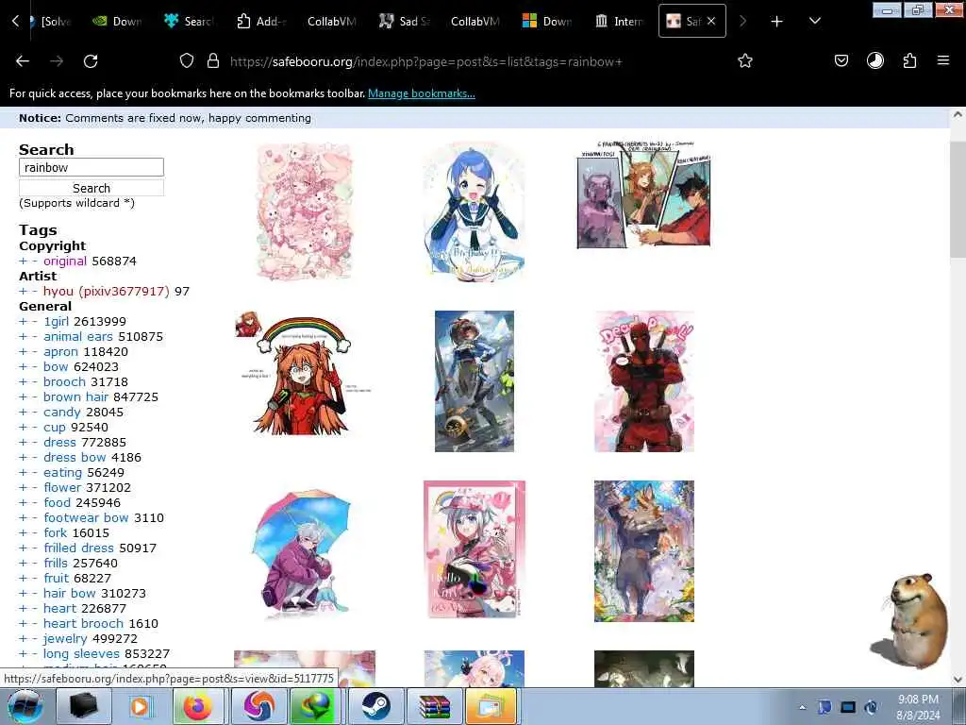
Task: Open the hyou (pixiv3677917) artist tag
Action: point(106,292)
